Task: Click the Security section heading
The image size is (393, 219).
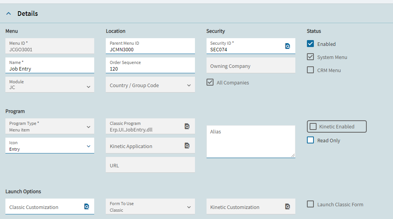Action: point(215,31)
